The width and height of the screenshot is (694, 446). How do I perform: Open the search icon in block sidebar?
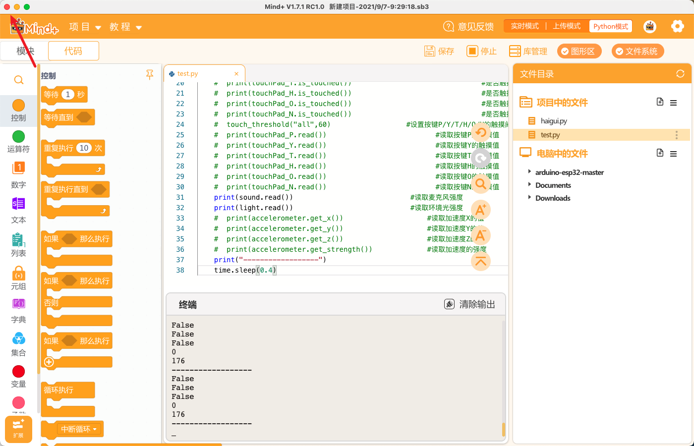[19, 80]
